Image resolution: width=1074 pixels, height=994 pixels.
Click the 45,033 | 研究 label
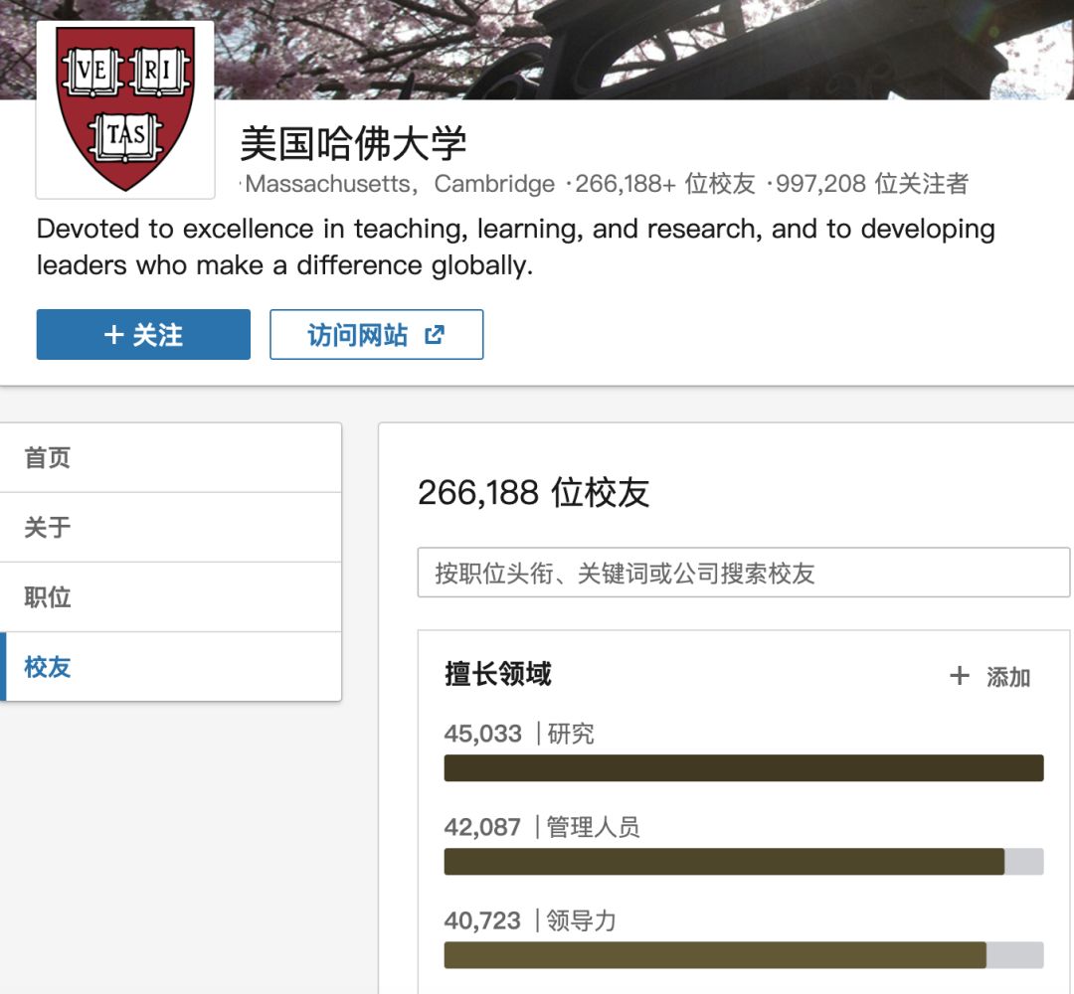point(519,734)
